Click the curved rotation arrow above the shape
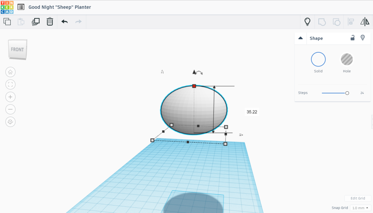 (199, 73)
